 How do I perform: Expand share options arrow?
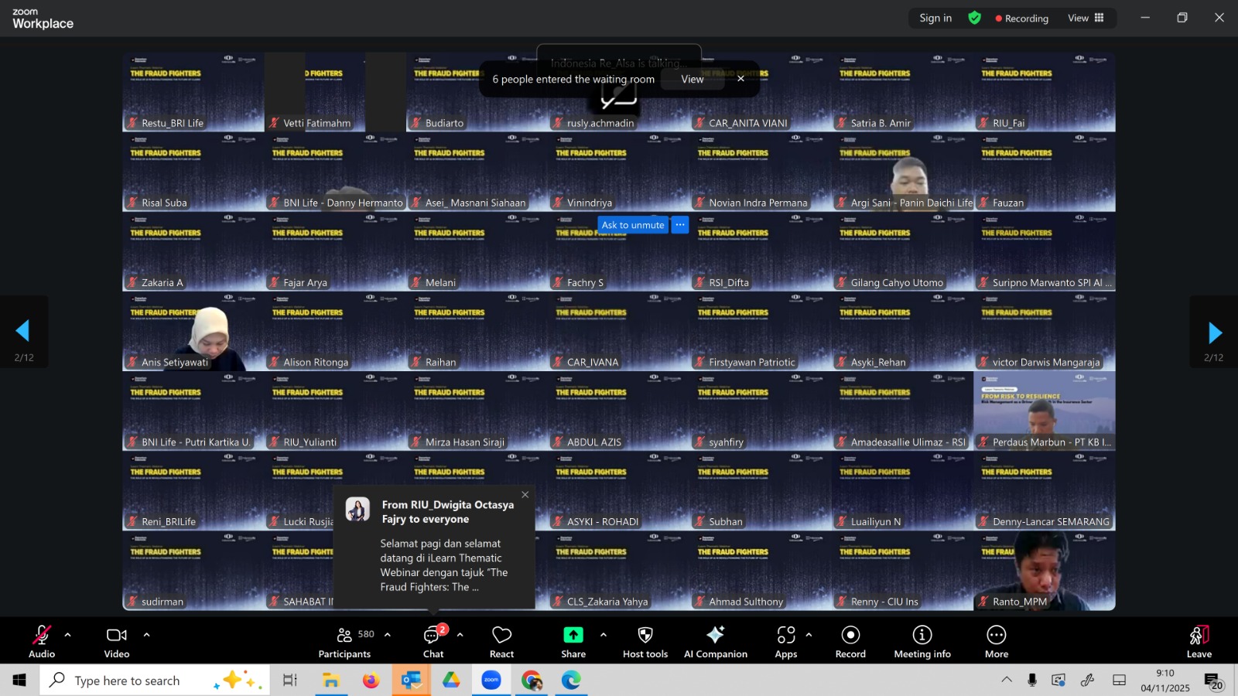pos(604,635)
